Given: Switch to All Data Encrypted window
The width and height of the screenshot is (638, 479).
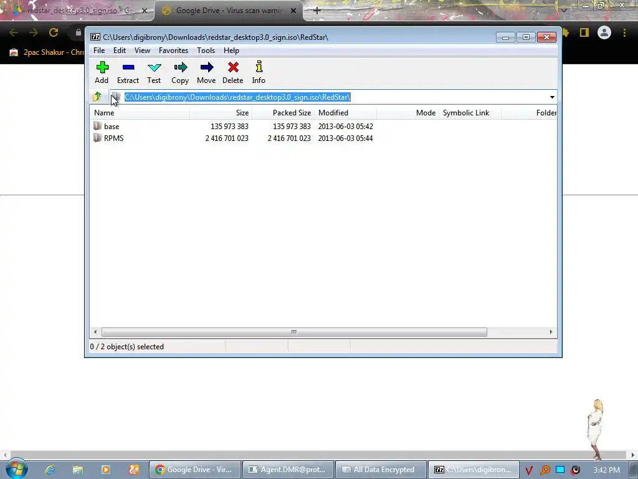Looking at the screenshot, I should pyautogui.click(x=381, y=470).
